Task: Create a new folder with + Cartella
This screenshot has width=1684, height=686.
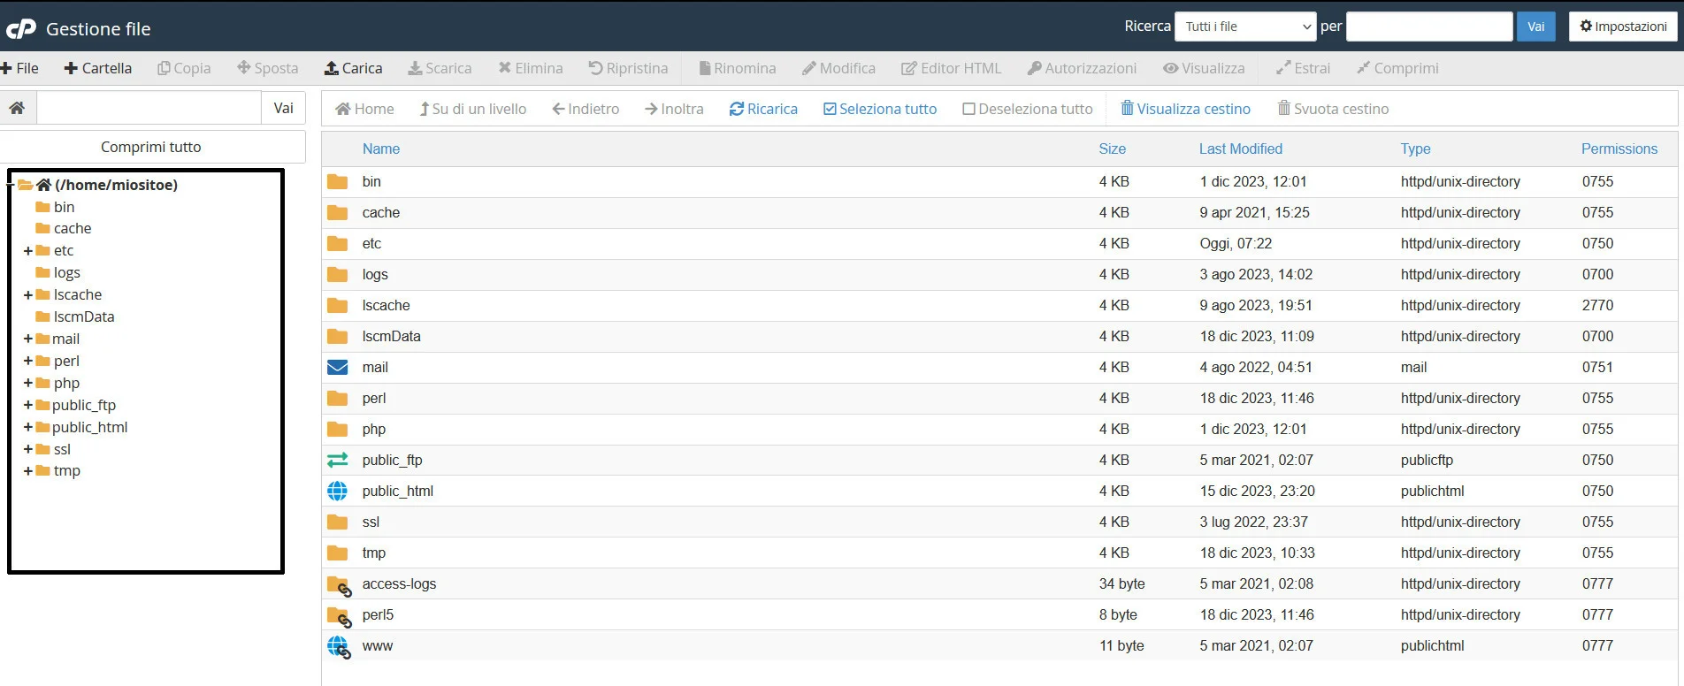Action: click(x=98, y=68)
